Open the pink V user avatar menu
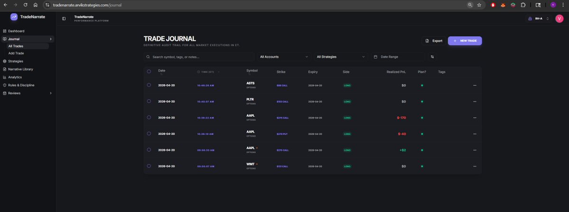This screenshot has width=569, height=212. click(x=559, y=18)
